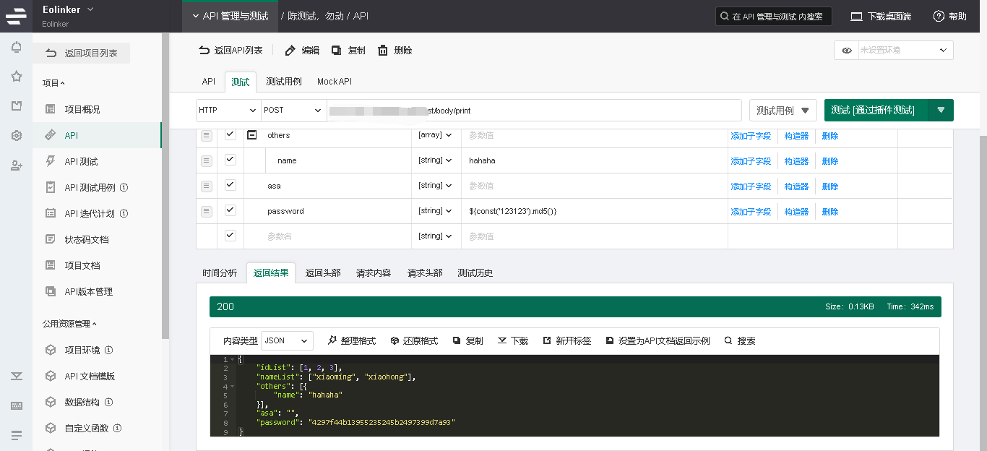Click the request URL input field
The height and width of the screenshot is (451, 987).
(535, 111)
